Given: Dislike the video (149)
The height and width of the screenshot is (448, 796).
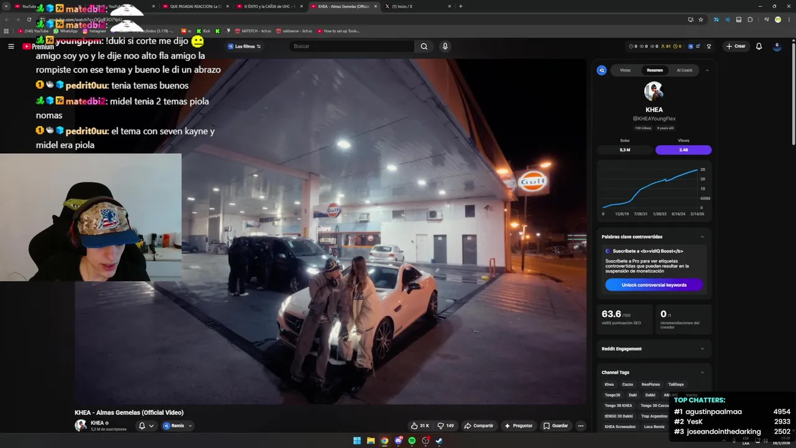Looking at the screenshot, I should (446, 426).
